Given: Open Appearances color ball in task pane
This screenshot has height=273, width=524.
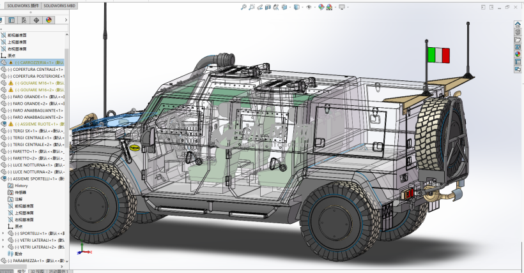Looking at the screenshot, I should [518, 54].
